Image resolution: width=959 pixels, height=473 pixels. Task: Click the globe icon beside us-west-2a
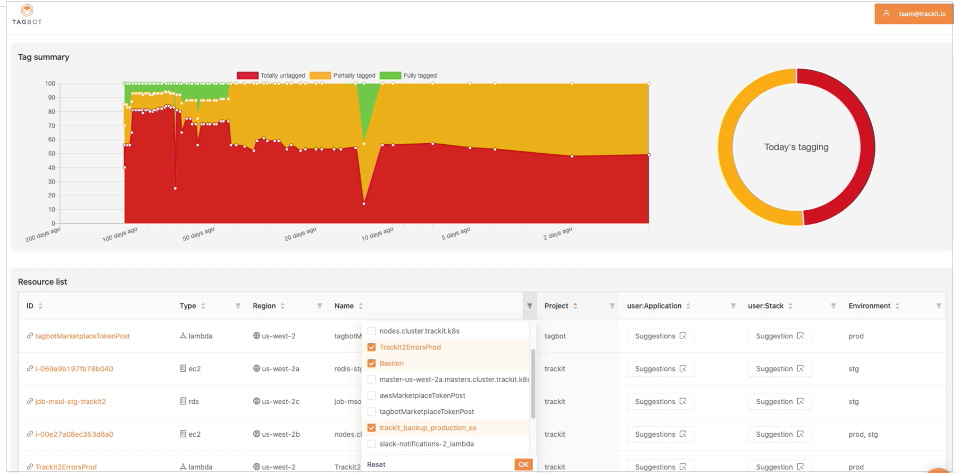256,368
